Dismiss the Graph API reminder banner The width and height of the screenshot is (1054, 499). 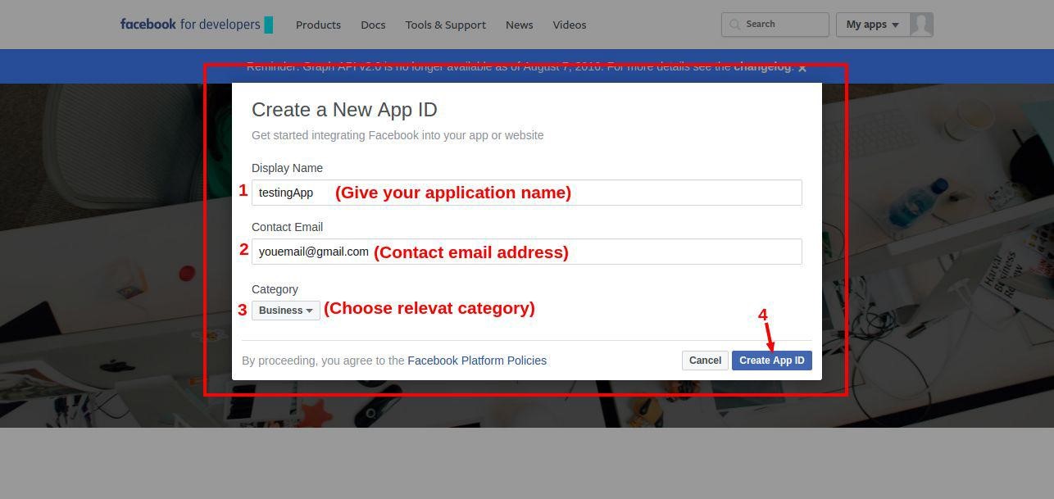tap(802, 67)
